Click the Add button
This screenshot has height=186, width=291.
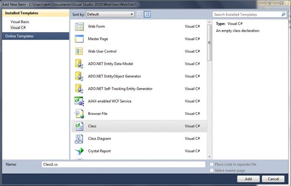(x=248, y=179)
